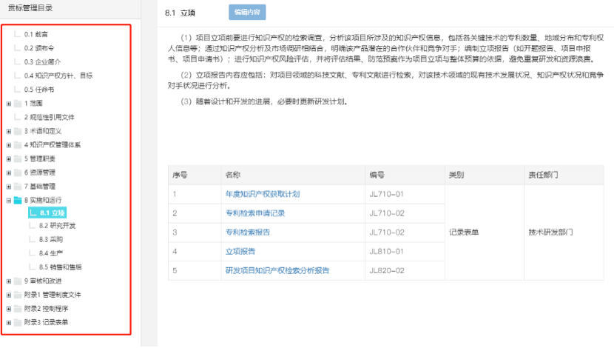614x348 pixels.
Task: Click the folder icon beside 附录3 记录表单
Action: pyautogui.click(x=18, y=322)
